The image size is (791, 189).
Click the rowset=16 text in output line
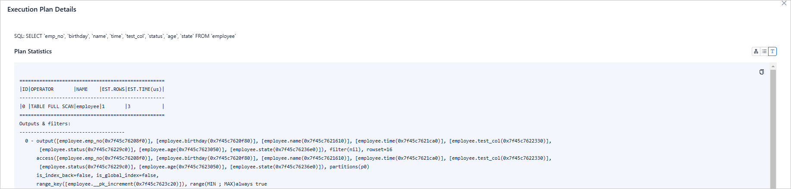click(x=380, y=149)
